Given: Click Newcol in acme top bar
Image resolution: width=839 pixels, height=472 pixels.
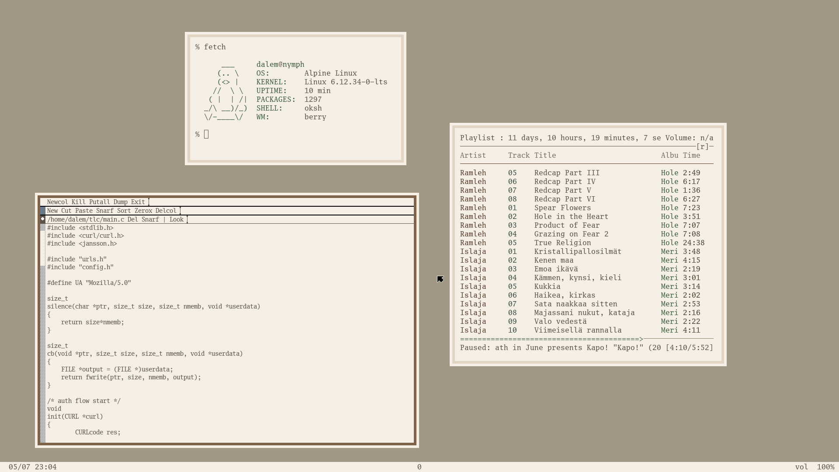Looking at the screenshot, I should (x=57, y=202).
